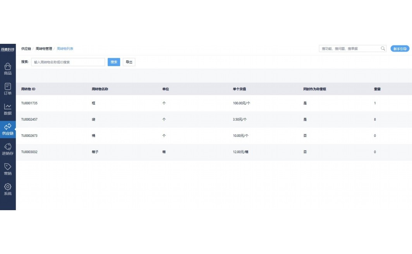Click the 营销 tag icon
This screenshot has width=412, height=254.
[x=8, y=169]
